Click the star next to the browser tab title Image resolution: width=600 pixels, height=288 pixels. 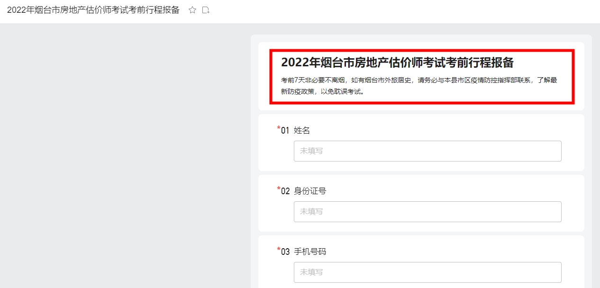192,9
